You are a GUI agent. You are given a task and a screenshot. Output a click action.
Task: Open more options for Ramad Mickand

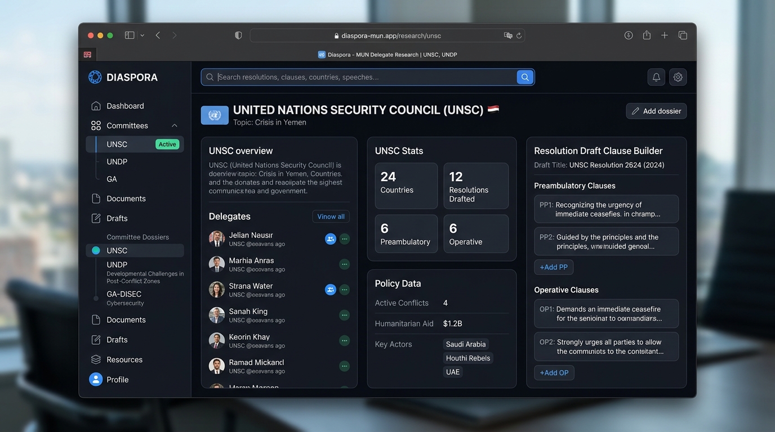(345, 366)
